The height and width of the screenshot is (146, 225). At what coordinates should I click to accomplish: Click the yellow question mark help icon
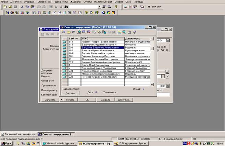pos(116,6)
